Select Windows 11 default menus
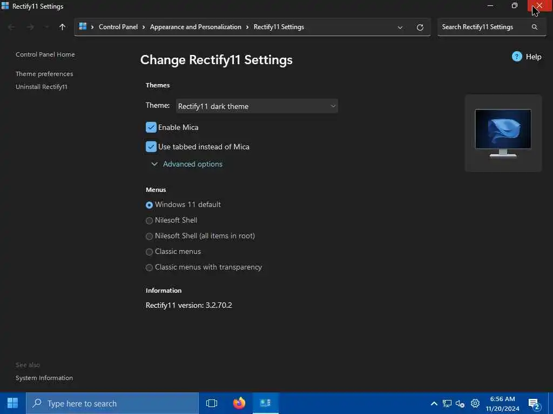 [x=149, y=205]
